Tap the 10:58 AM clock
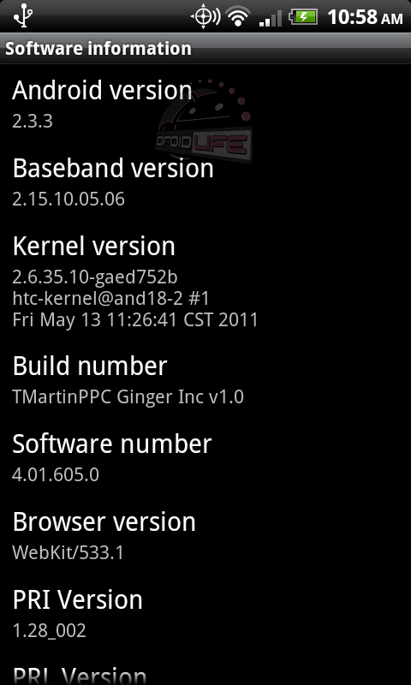411x685 pixels. 365,17
